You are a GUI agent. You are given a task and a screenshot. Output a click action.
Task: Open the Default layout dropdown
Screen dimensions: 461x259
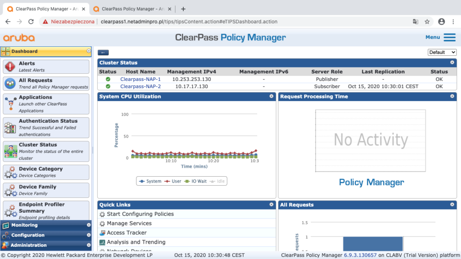click(x=442, y=52)
